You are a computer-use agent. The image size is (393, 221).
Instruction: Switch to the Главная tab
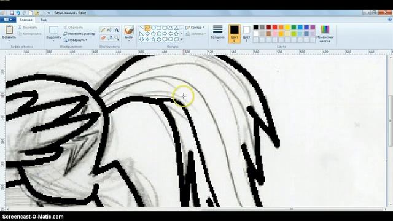(x=26, y=20)
